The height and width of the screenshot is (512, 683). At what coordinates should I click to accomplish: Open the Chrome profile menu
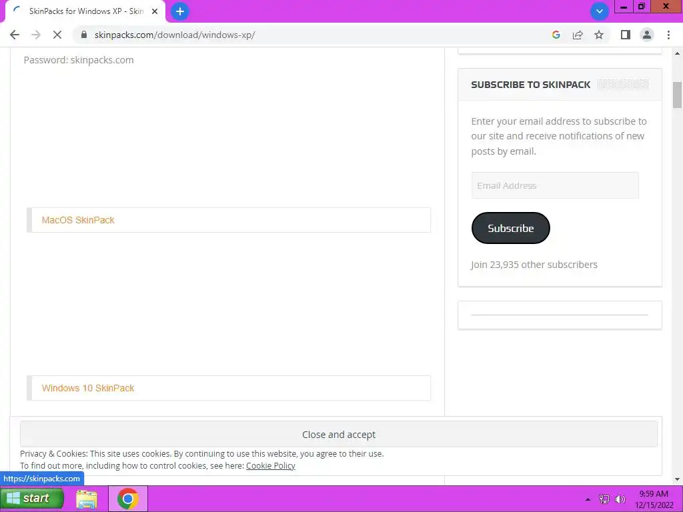pos(647,35)
